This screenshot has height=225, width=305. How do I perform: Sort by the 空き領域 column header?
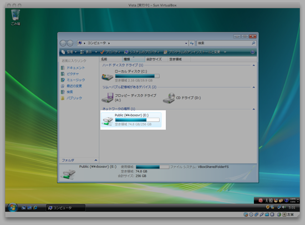point(179,59)
